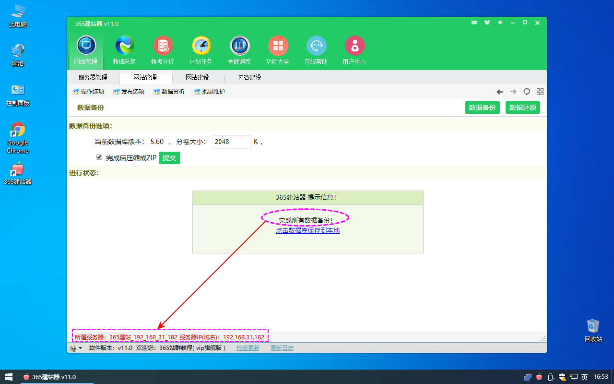
Task: Click the apple tray icon in system tray
Action: click(x=539, y=377)
